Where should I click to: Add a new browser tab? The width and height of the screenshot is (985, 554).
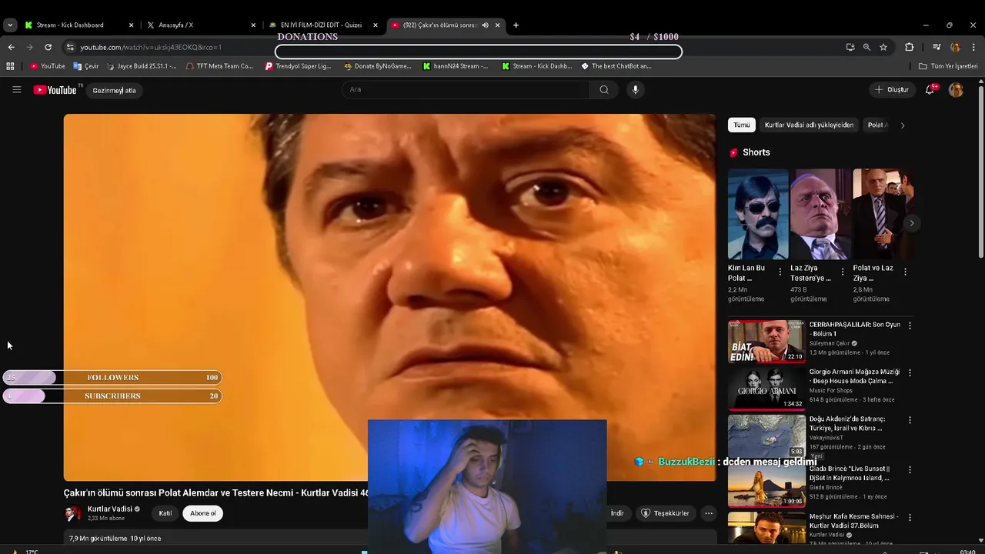pos(516,25)
